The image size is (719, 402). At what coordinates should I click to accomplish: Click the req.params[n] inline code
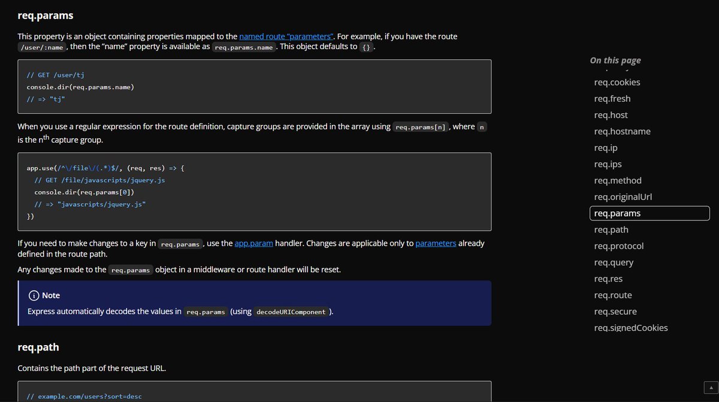(421, 127)
